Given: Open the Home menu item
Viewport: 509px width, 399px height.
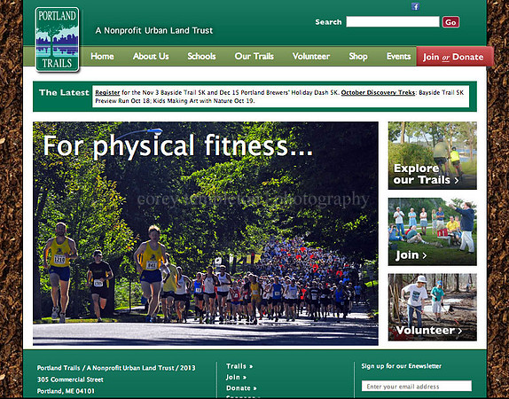Looking at the screenshot, I should (x=102, y=56).
